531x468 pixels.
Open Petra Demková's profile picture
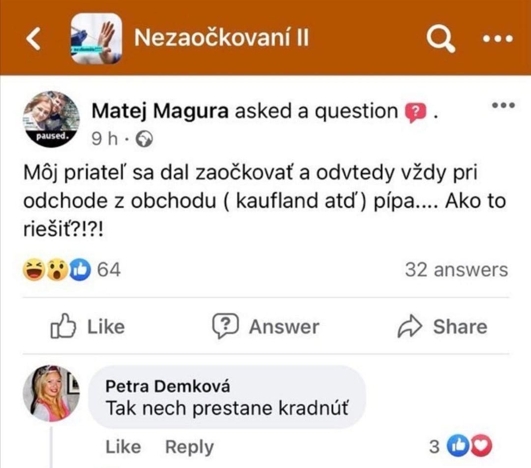coord(51,393)
